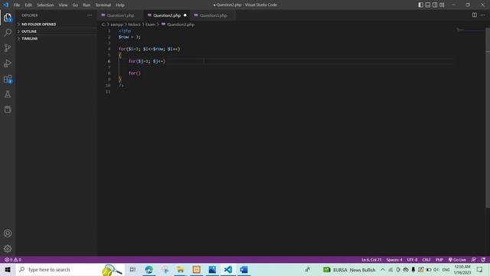Open Microsoft Word from taskbar
Screen dimensions: 490x276
(x=243, y=269)
